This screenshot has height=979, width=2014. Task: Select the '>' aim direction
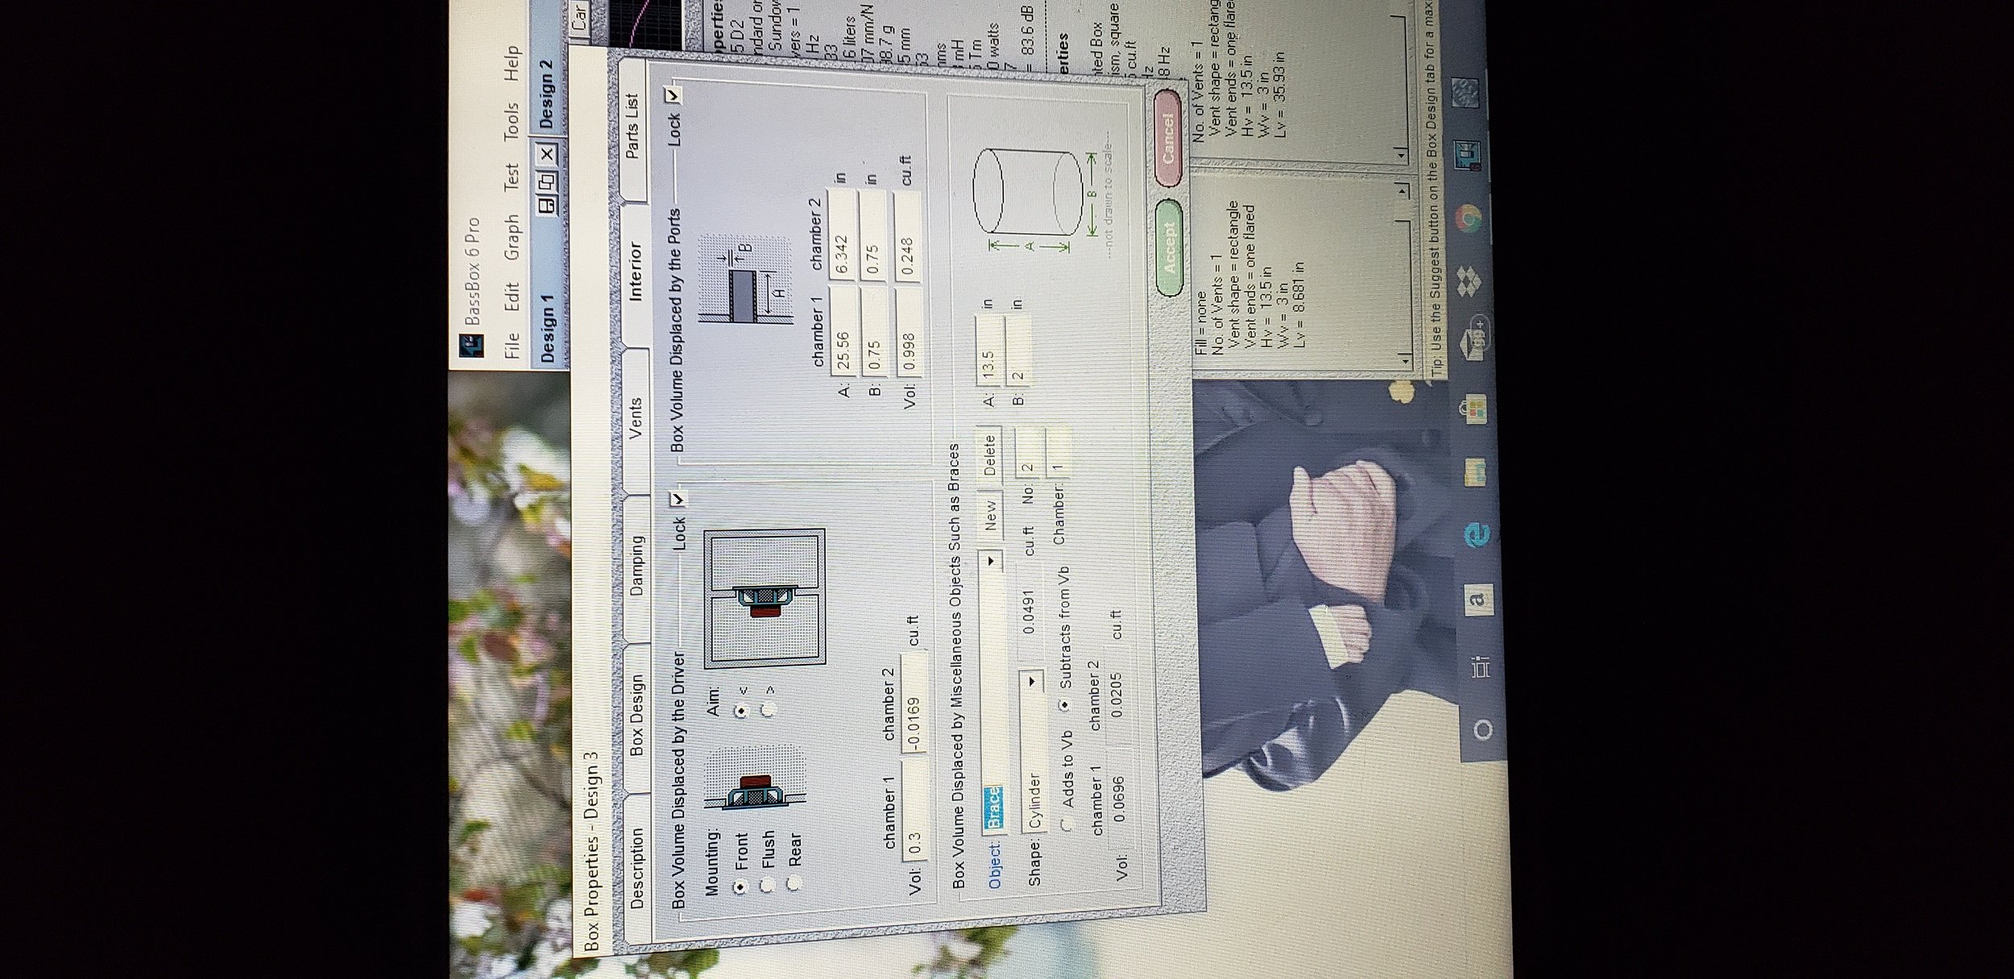769,709
